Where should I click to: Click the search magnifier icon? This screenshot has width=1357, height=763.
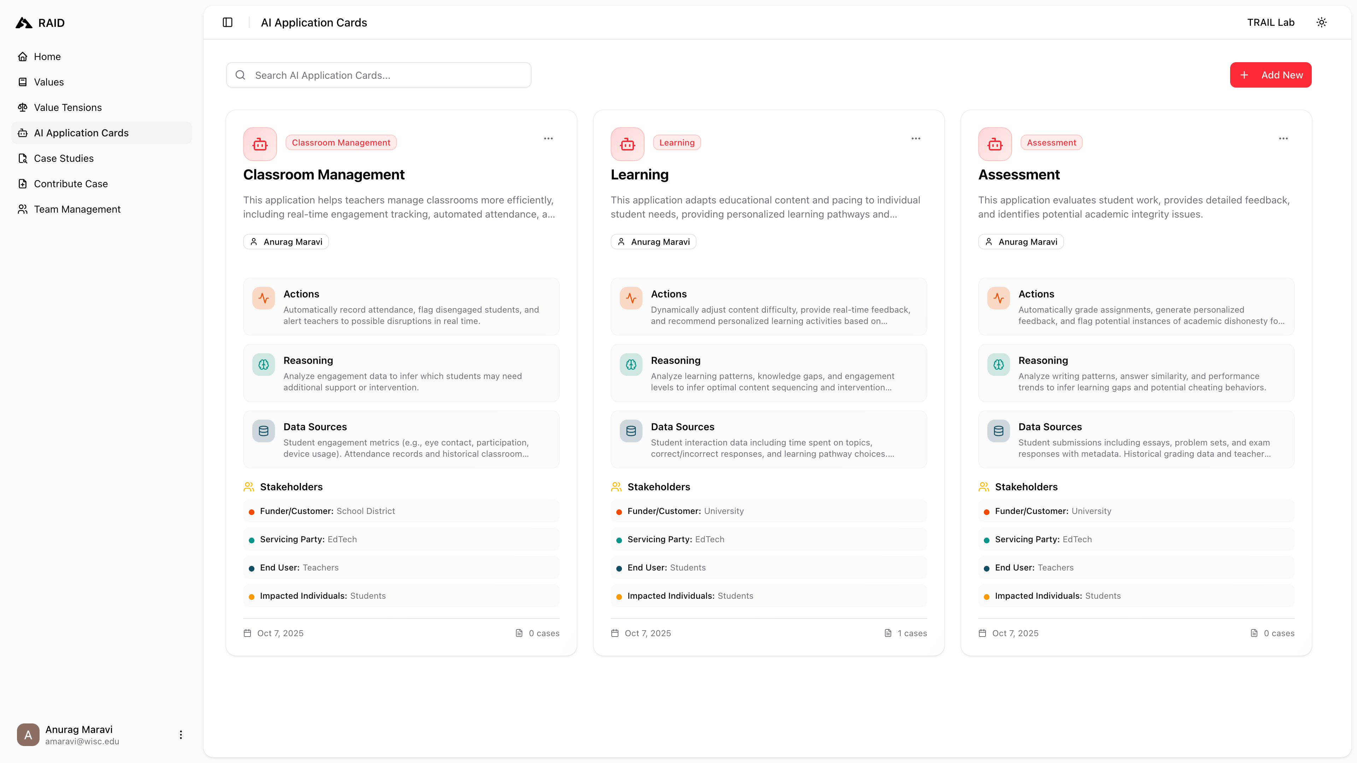pos(240,75)
